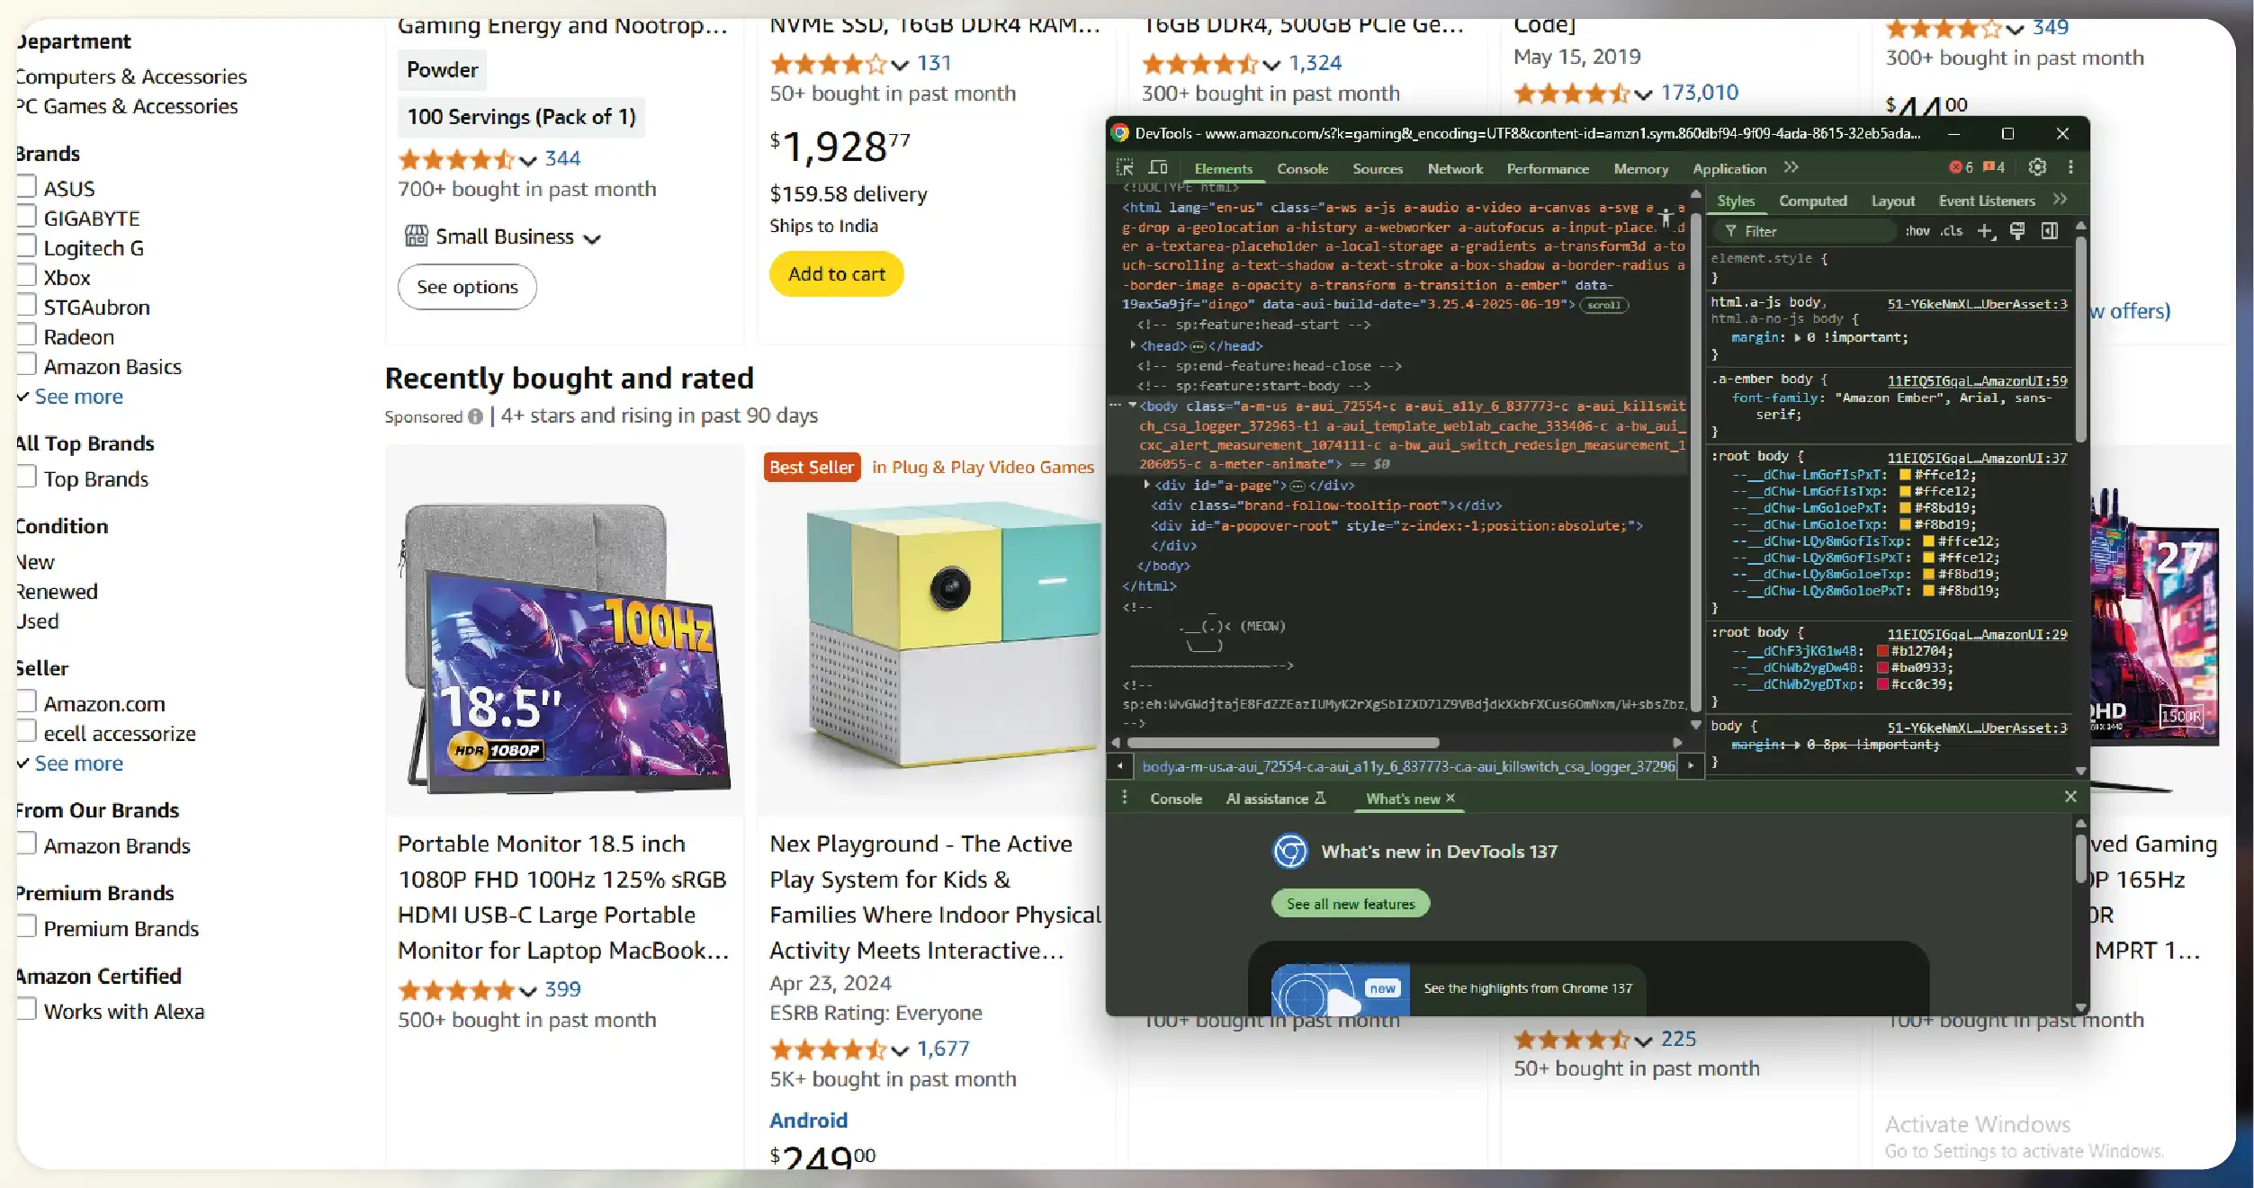
Task: Check the Works with Alexa checkbox
Action: pyautogui.click(x=25, y=1008)
